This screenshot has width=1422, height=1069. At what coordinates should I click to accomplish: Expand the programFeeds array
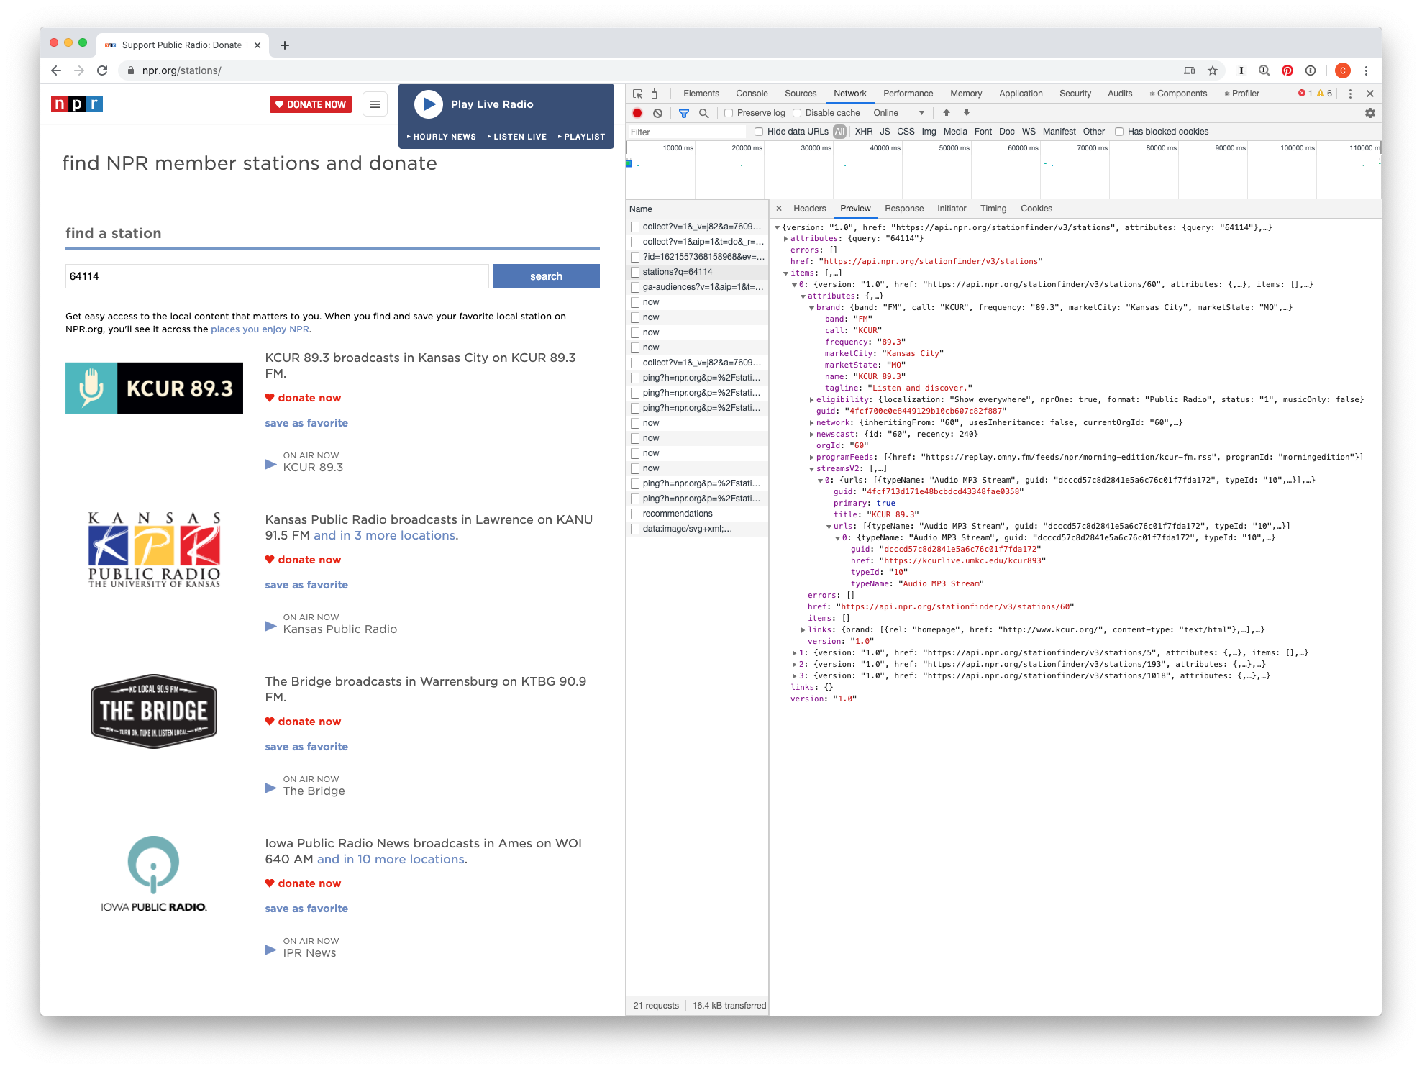(x=811, y=458)
